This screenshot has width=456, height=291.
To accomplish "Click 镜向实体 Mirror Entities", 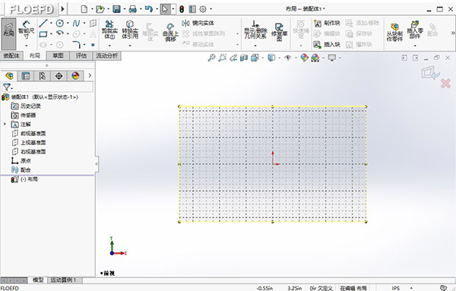I will 198,23.
